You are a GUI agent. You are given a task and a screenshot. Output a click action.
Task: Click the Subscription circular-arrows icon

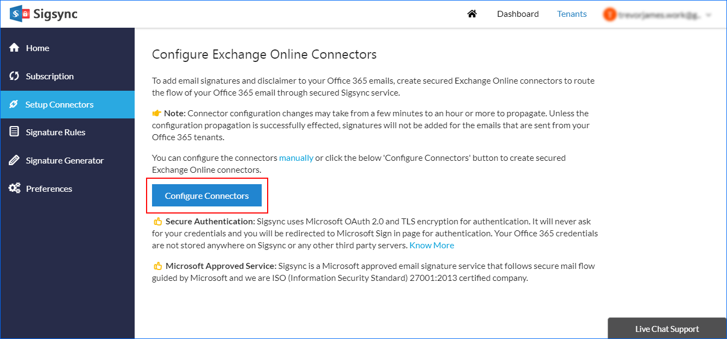[15, 76]
